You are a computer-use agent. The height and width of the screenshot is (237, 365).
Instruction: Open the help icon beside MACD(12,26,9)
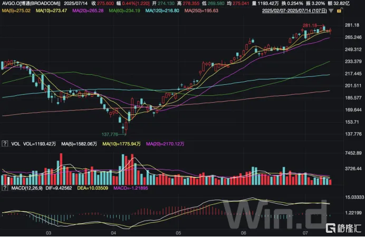(x=5, y=187)
